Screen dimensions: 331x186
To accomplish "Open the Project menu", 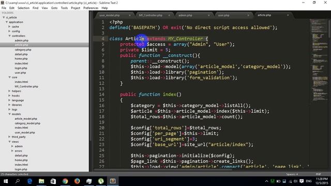I will [x=76, y=8].
